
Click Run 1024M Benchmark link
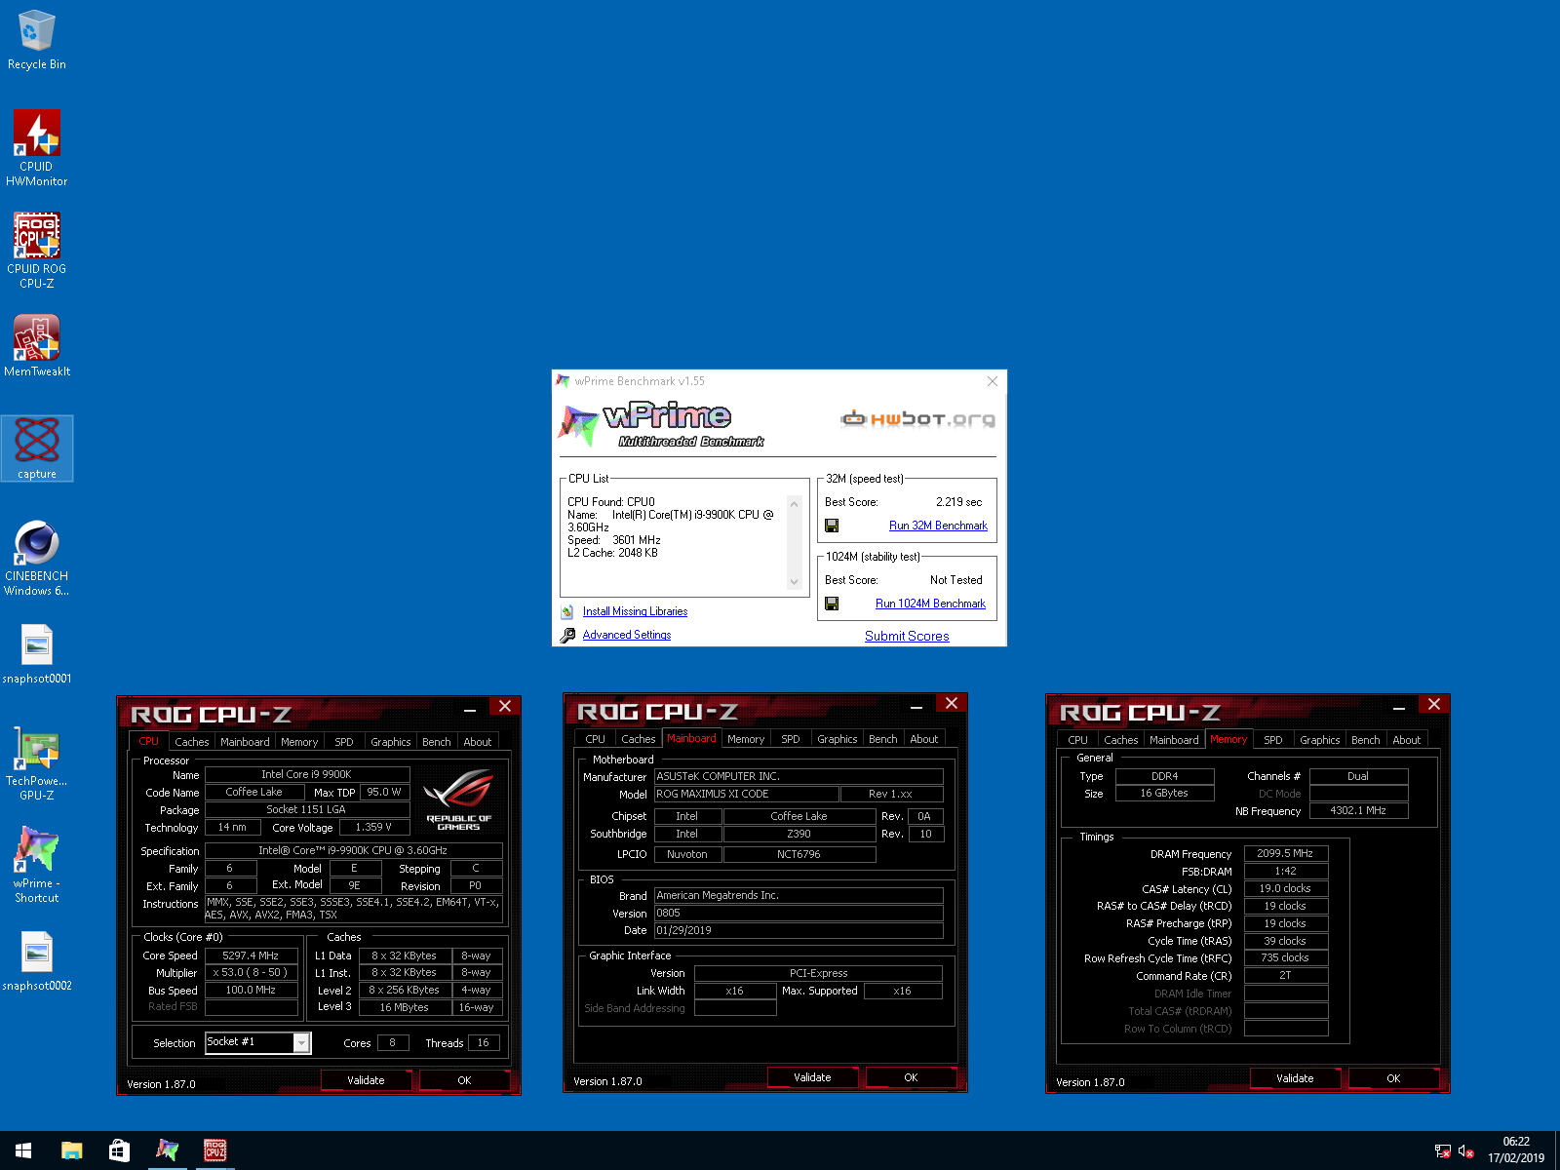pos(930,604)
